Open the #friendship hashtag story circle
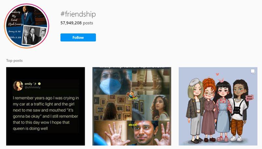The height and width of the screenshot is (149, 262). pos(27,26)
